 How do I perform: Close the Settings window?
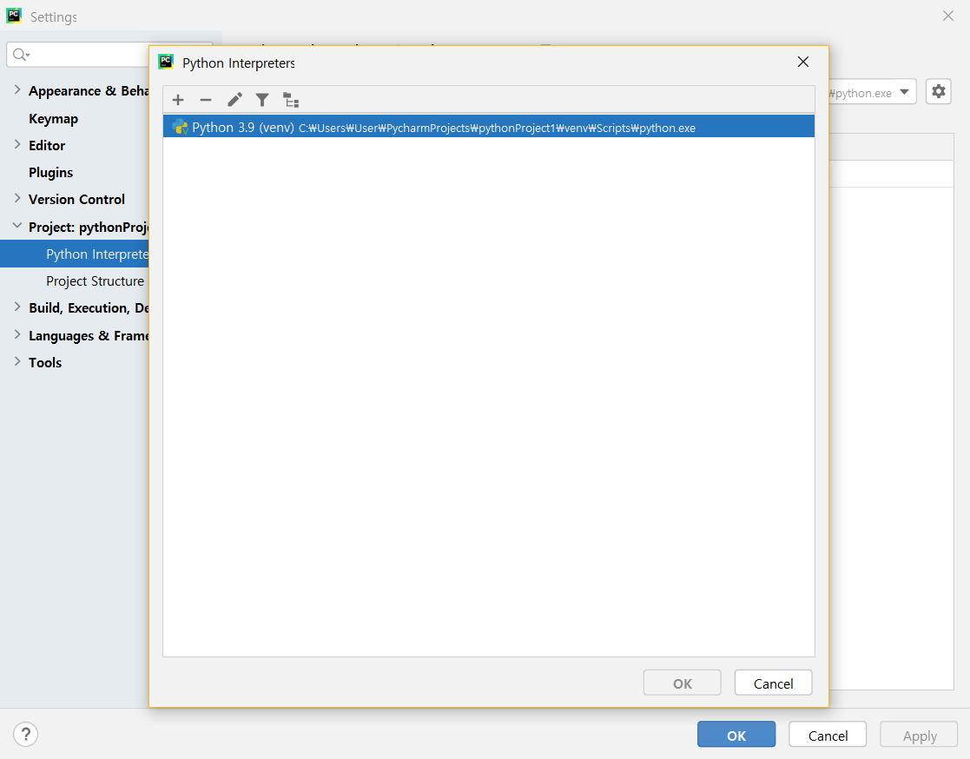(x=947, y=16)
